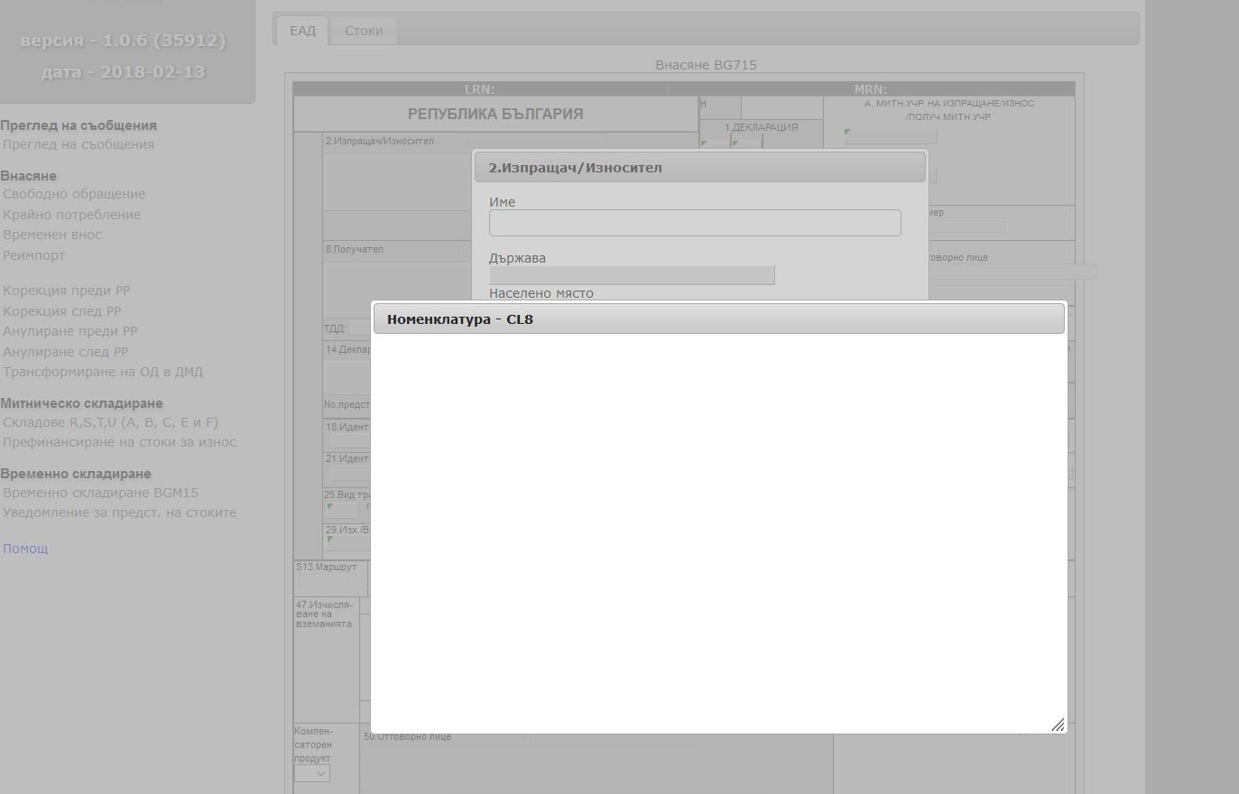Open Трансформиране на ОД в ДМД
Viewport: 1239px width, 794px height.
[103, 372]
